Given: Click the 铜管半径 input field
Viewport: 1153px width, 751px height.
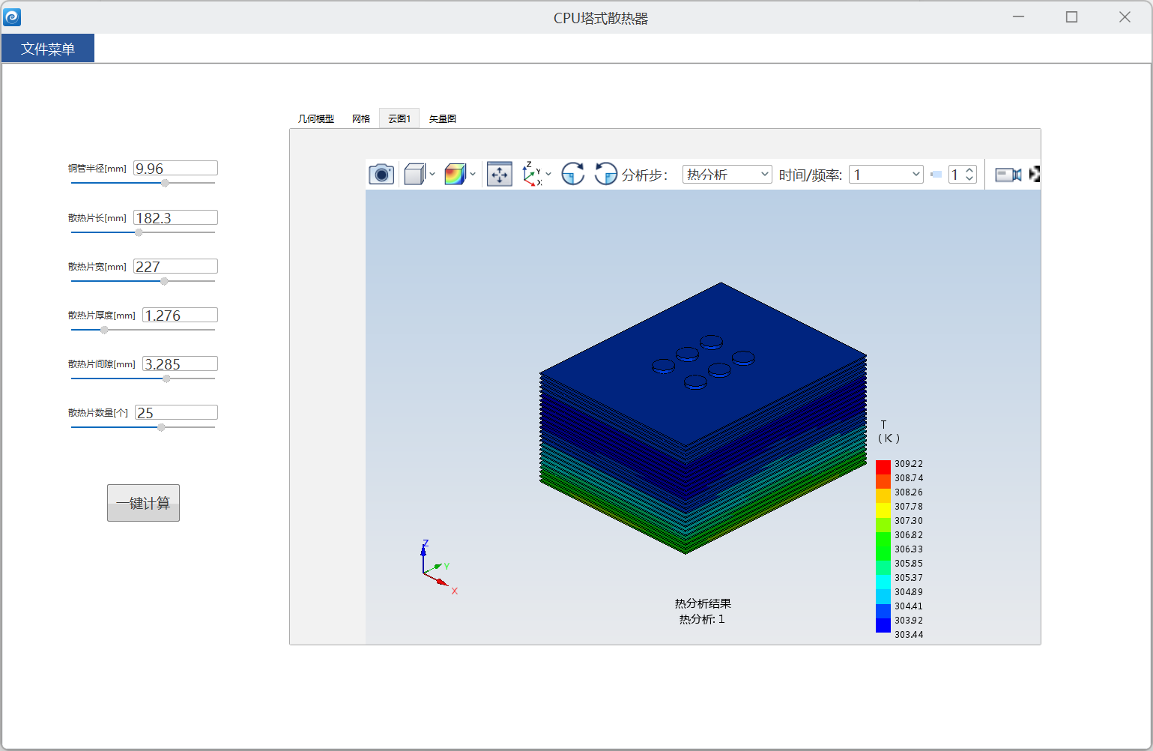Looking at the screenshot, I should click(x=175, y=169).
